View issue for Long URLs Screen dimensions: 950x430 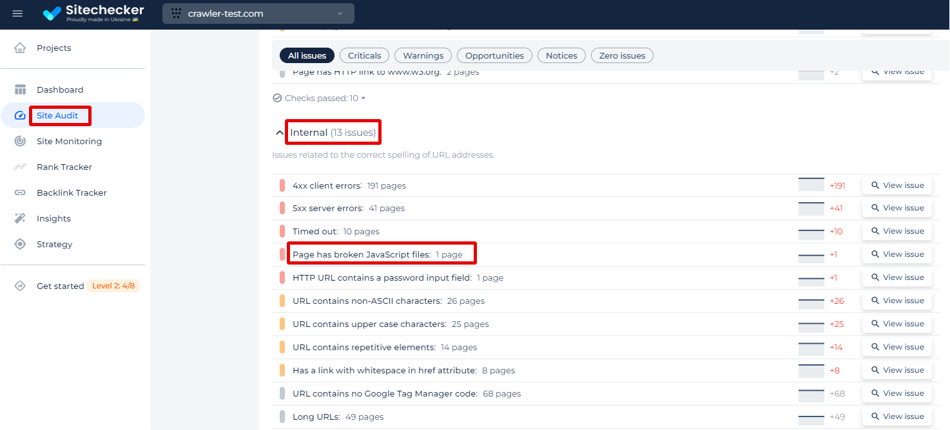coord(897,416)
